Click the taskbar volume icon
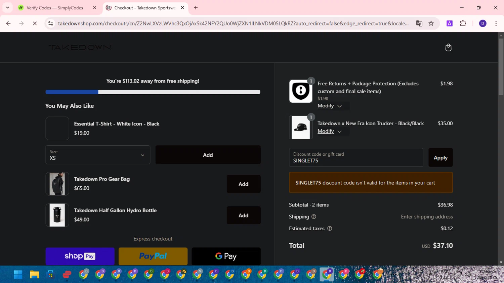504x283 pixels. click(467, 274)
